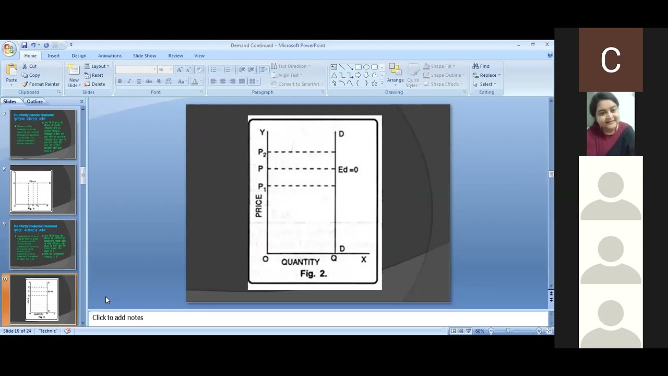This screenshot has height=376, width=668.
Task: Select the Format Painter tool
Action: coord(41,84)
